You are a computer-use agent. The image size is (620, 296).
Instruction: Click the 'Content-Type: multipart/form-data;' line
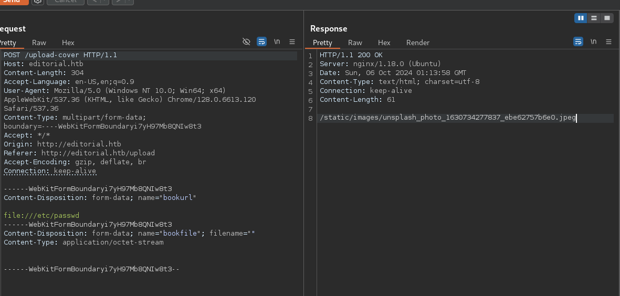click(75, 118)
